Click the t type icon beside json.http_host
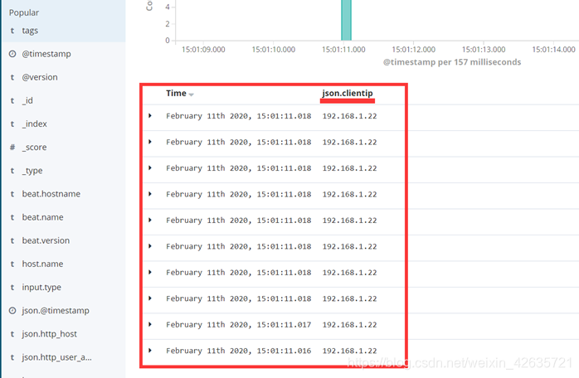The width and height of the screenshot is (579, 378). (12, 334)
